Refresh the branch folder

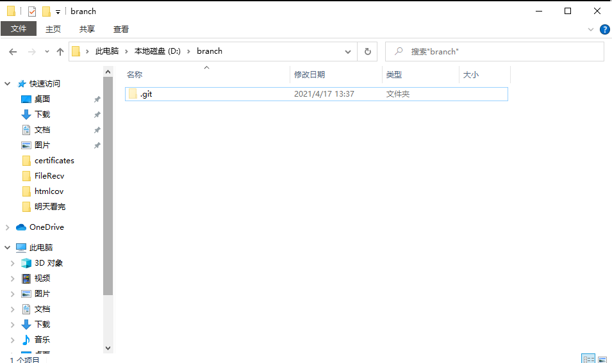[x=368, y=51]
